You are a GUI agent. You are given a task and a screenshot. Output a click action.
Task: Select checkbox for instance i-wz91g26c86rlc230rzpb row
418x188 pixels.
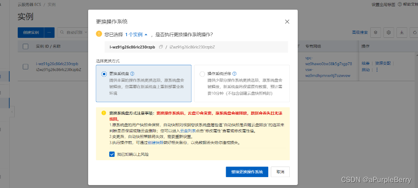point(26,67)
